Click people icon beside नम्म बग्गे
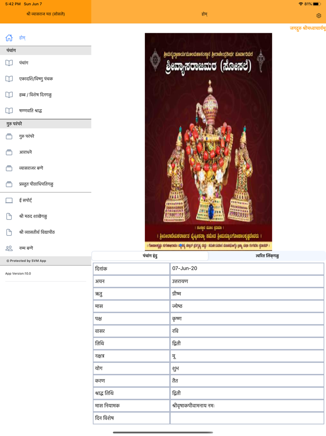Image resolution: width=326 pixels, height=436 pixels. click(9, 248)
